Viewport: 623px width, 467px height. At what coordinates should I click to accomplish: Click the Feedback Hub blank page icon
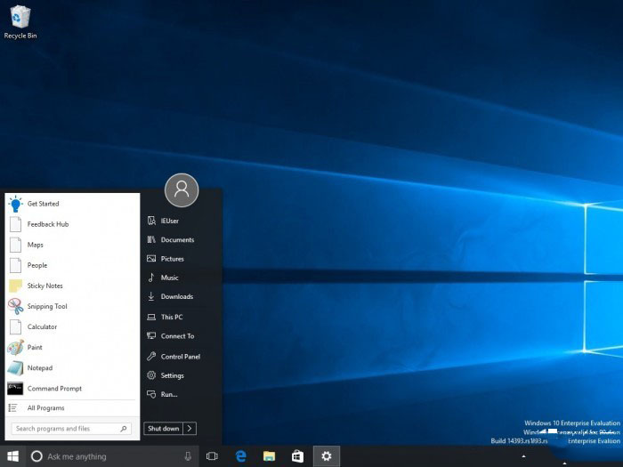[15, 224]
